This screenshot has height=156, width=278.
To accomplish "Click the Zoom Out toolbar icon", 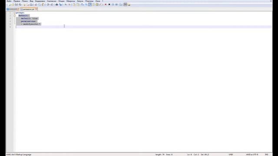I will (x=69, y=5).
